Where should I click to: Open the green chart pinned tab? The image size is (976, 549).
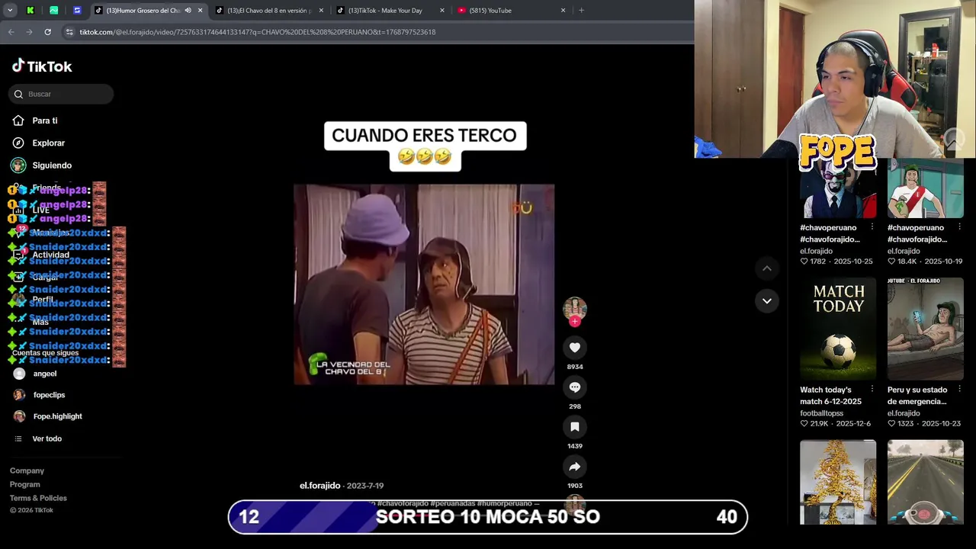[53, 11]
